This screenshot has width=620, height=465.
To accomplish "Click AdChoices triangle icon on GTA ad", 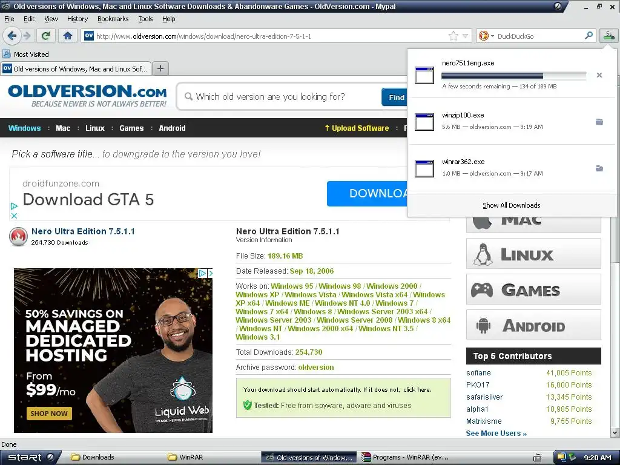I will pyautogui.click(x=14, y=206).
